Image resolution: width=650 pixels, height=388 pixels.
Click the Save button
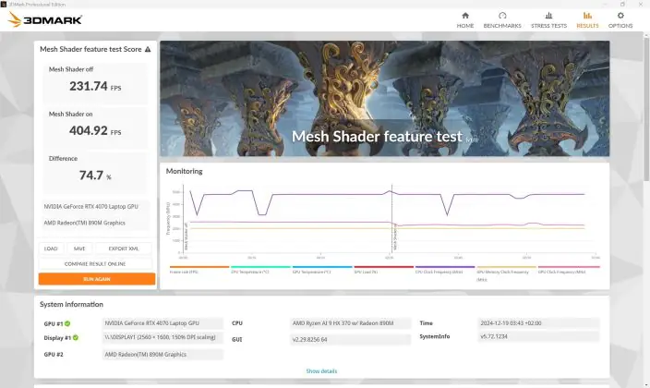pyautogui.click(x=79, y=249)
